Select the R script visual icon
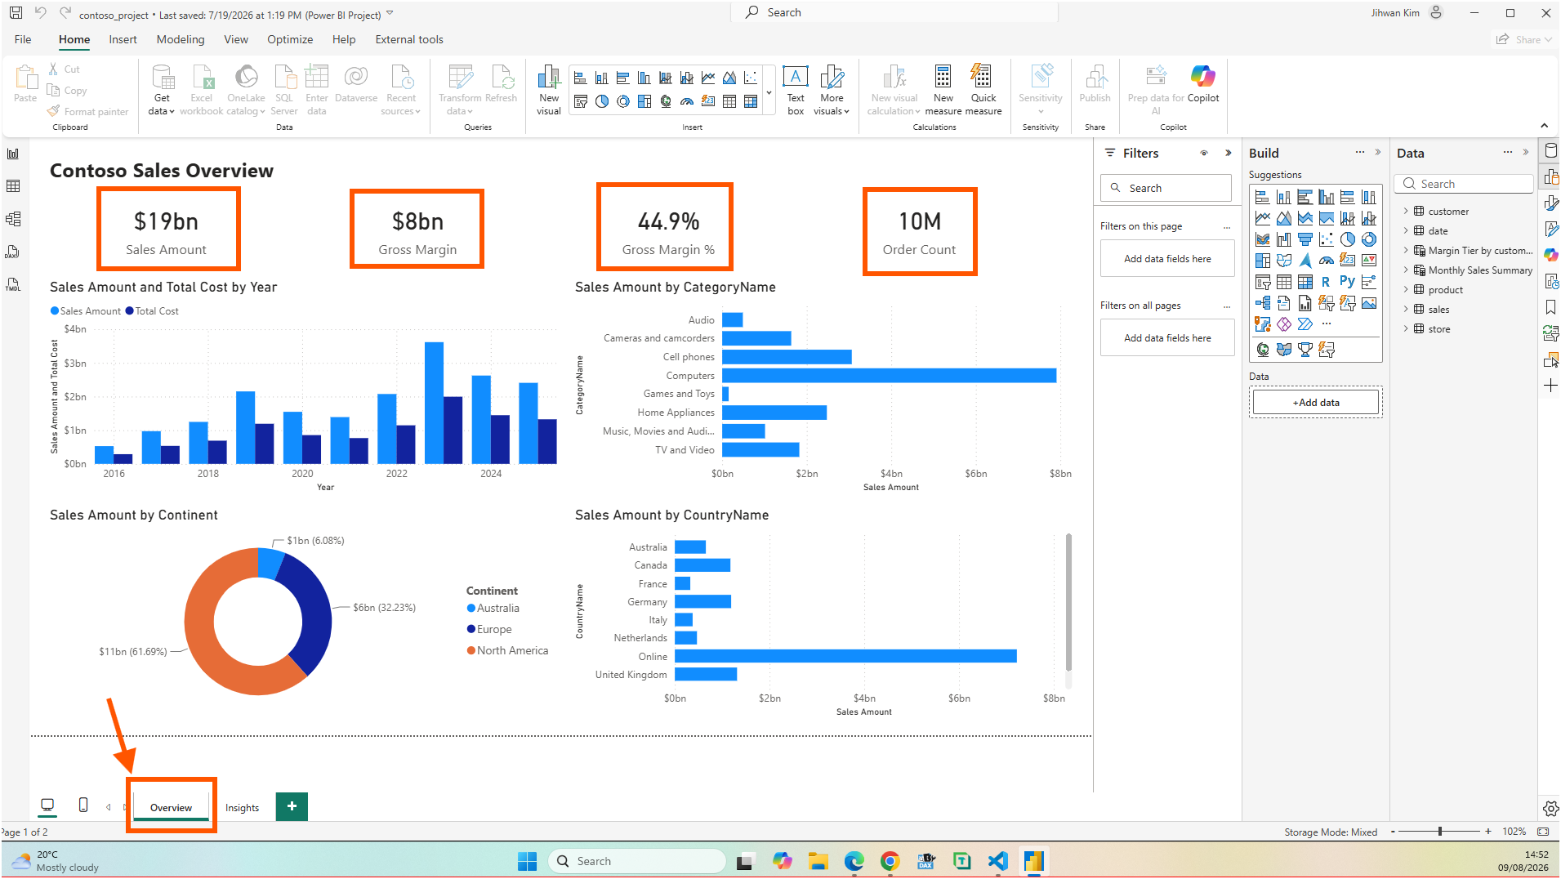 [x=1326, y=282]
